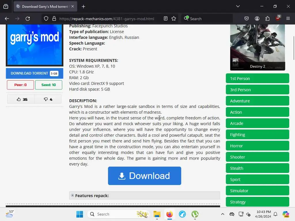Click the repack-mechanics.com address bar
Screen dimensions: 295x221
tap(107, 19)
